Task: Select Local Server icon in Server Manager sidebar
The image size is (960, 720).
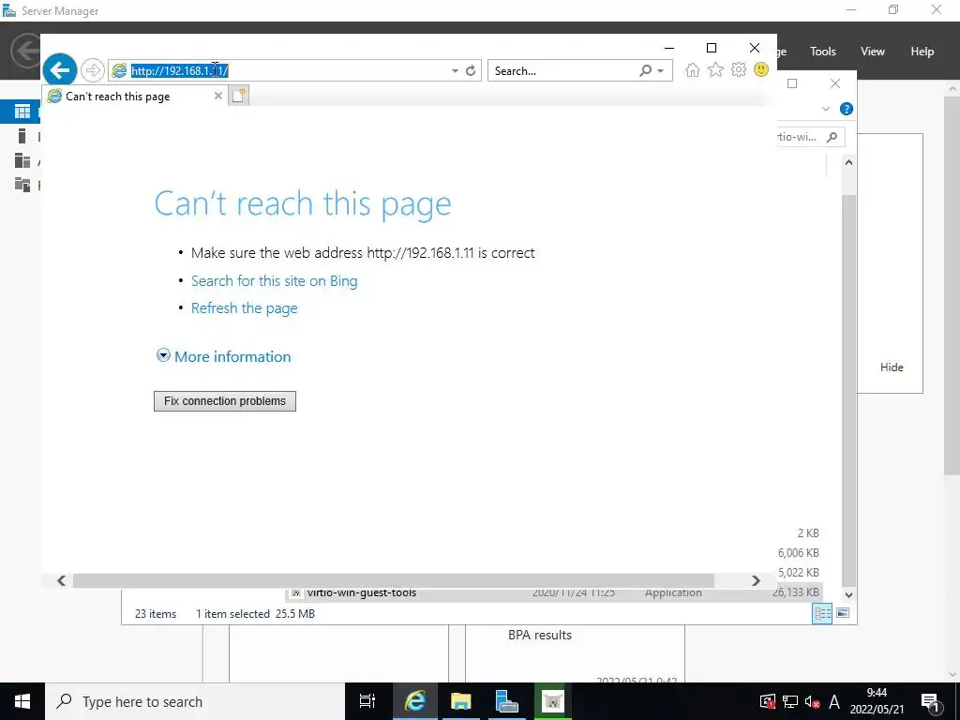Action: pyautogui.click(x=22, y=136)
